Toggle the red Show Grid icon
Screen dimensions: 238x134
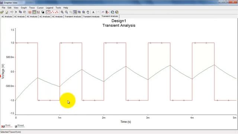(x=30, y=12)
